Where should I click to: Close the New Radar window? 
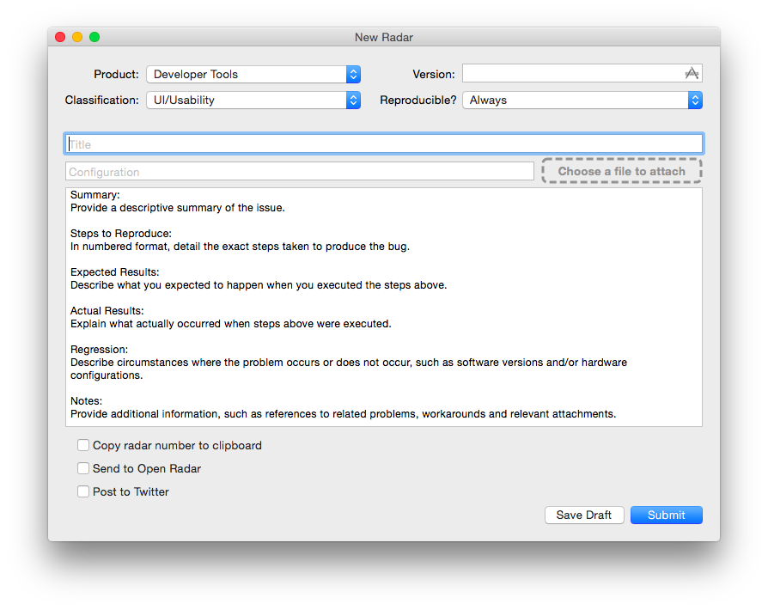pos(60,37)
